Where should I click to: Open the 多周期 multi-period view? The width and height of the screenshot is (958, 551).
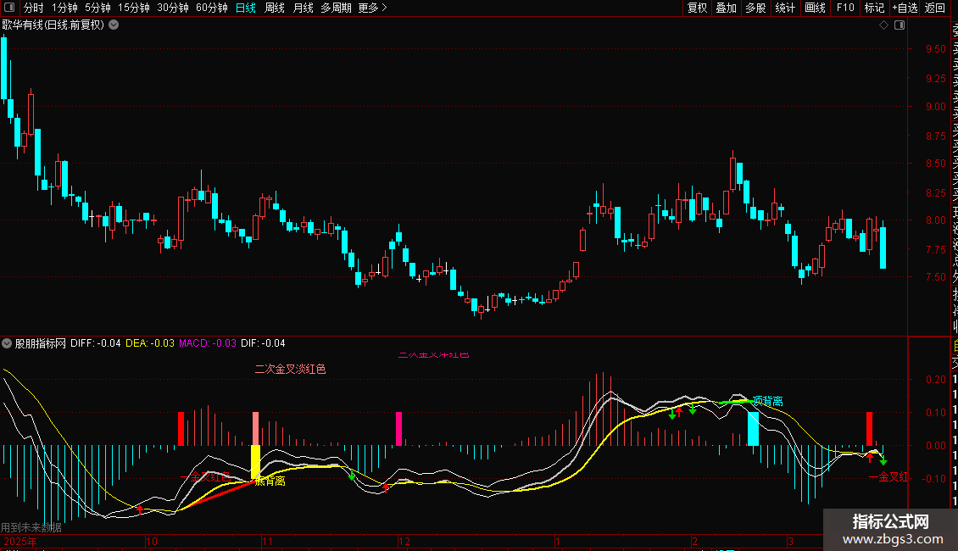pyautogui.click(x=336, y=8)
